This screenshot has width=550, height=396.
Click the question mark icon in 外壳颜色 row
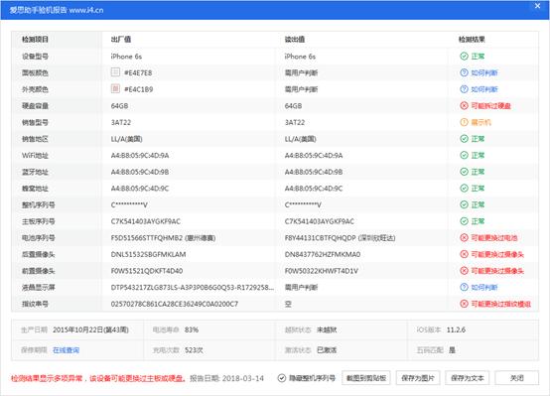point(464,89)
